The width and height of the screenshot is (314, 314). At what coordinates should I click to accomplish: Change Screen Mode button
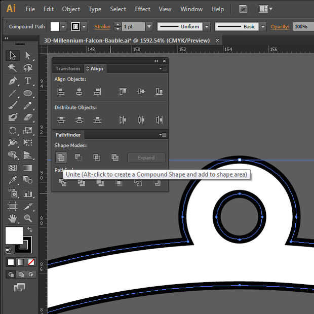(19, 287)
